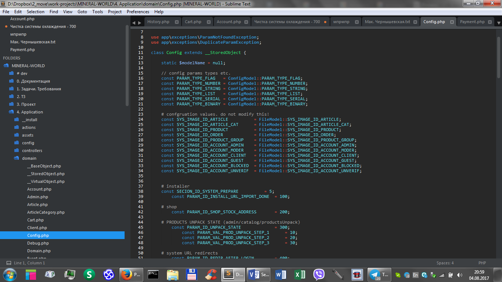Open Firefox from the taskbar
502x282 pixels.
click(126, 274)
